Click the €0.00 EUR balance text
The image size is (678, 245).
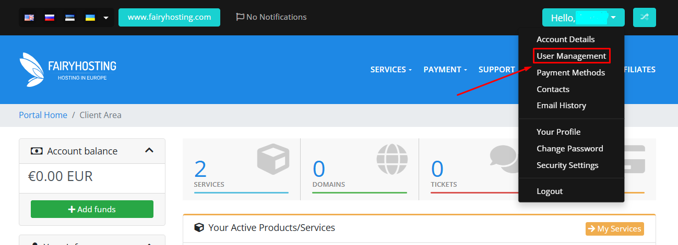(61, 176)
